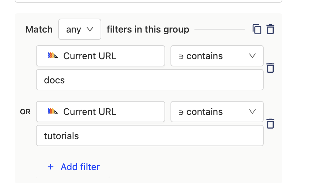Add a new filter to the group

click(x=80, y=167)
